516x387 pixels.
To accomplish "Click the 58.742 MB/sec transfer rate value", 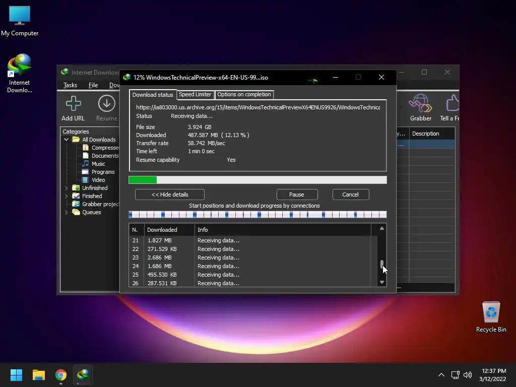I will pos(206,143).
